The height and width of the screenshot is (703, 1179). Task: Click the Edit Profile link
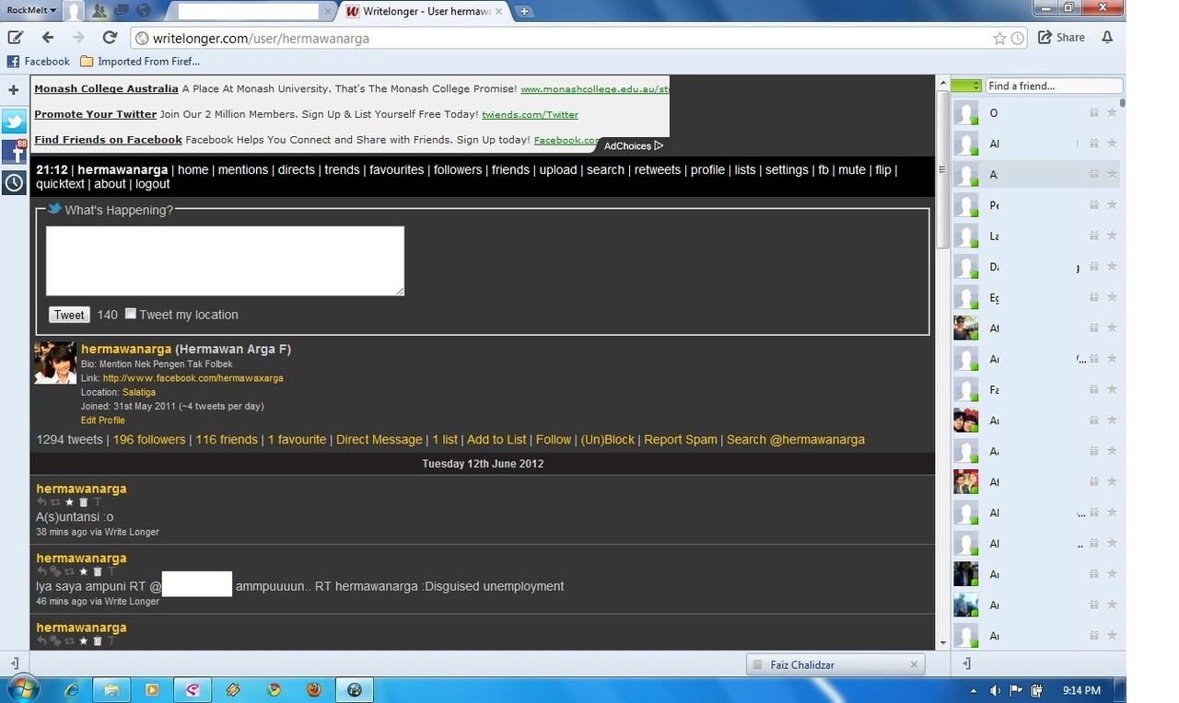coord(103,421)
